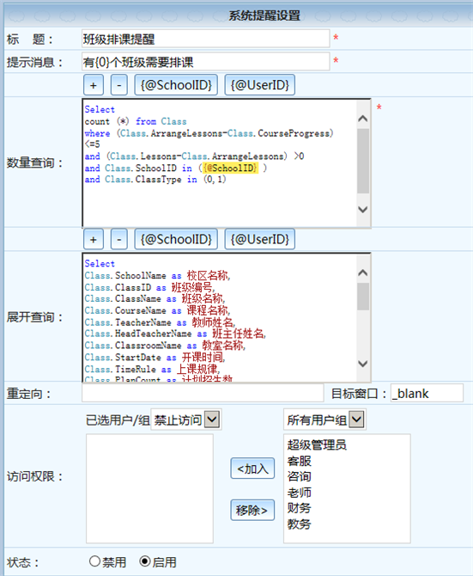Viewport: 473px width, 576px height.
Task: Click the 展开查询 scrollbar thumb
Action: pyautogui.click(x=363, y=297)
